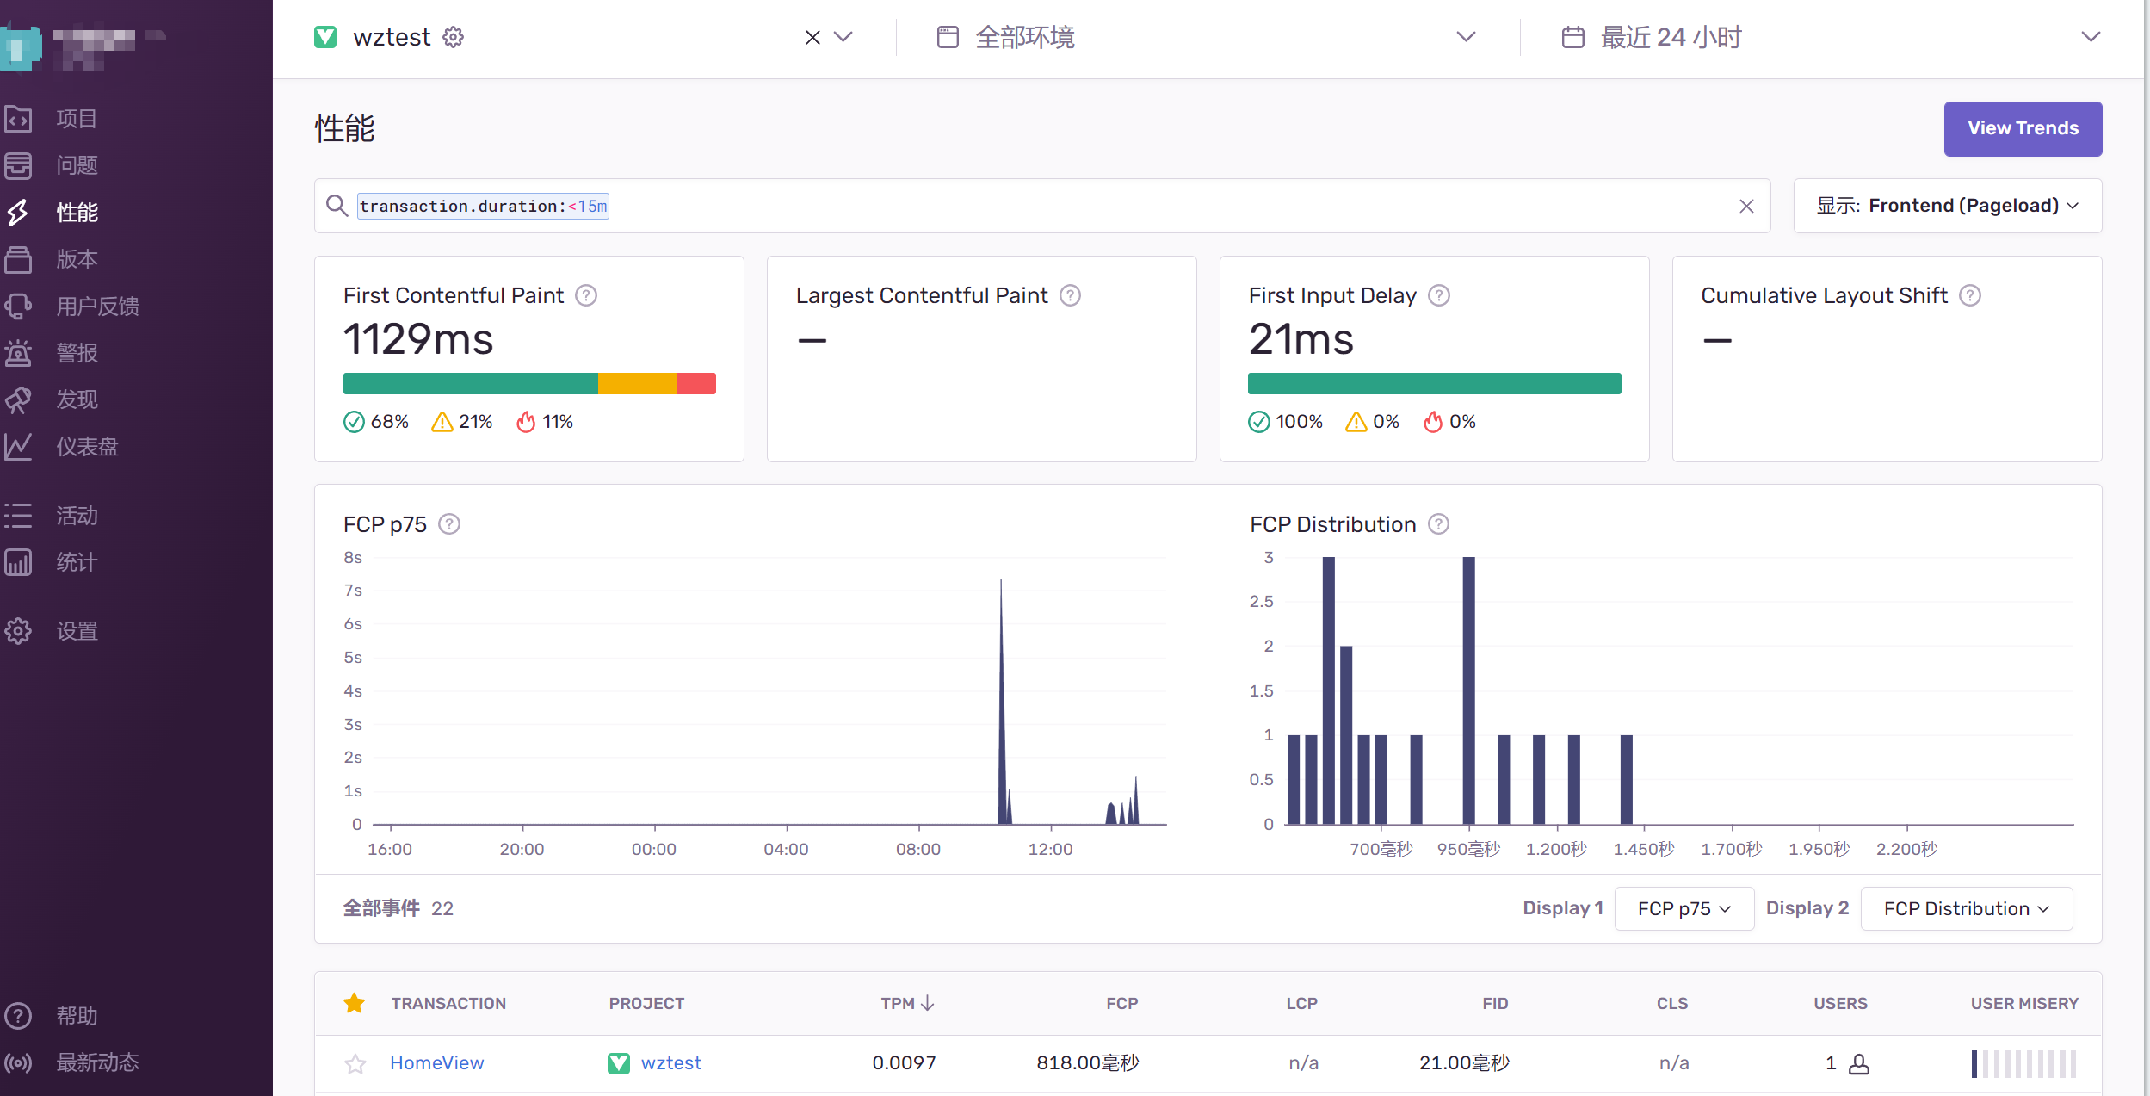This screenshot has height=1096, width=2150.
Task: Open the 显示: Frontend (Pageload) dropdown
Action: [1948, 206]
